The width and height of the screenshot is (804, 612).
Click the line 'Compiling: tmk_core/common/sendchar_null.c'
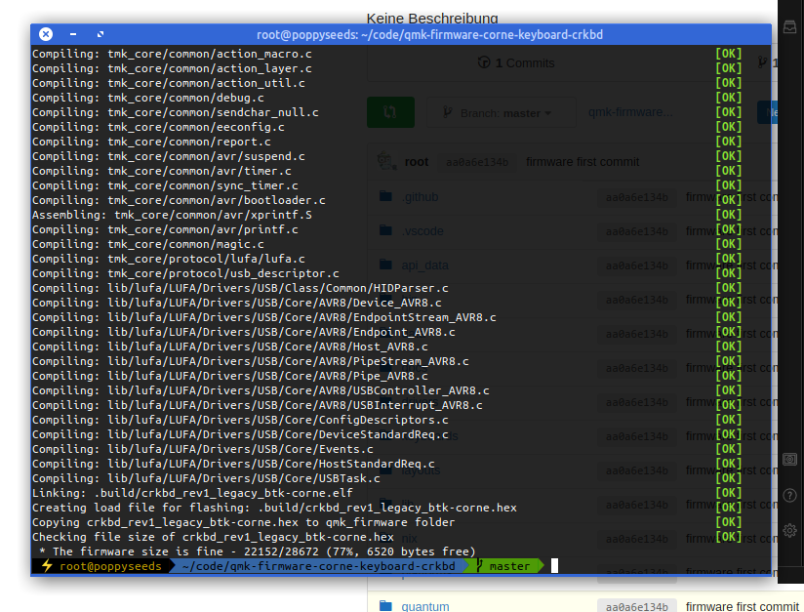176,112
